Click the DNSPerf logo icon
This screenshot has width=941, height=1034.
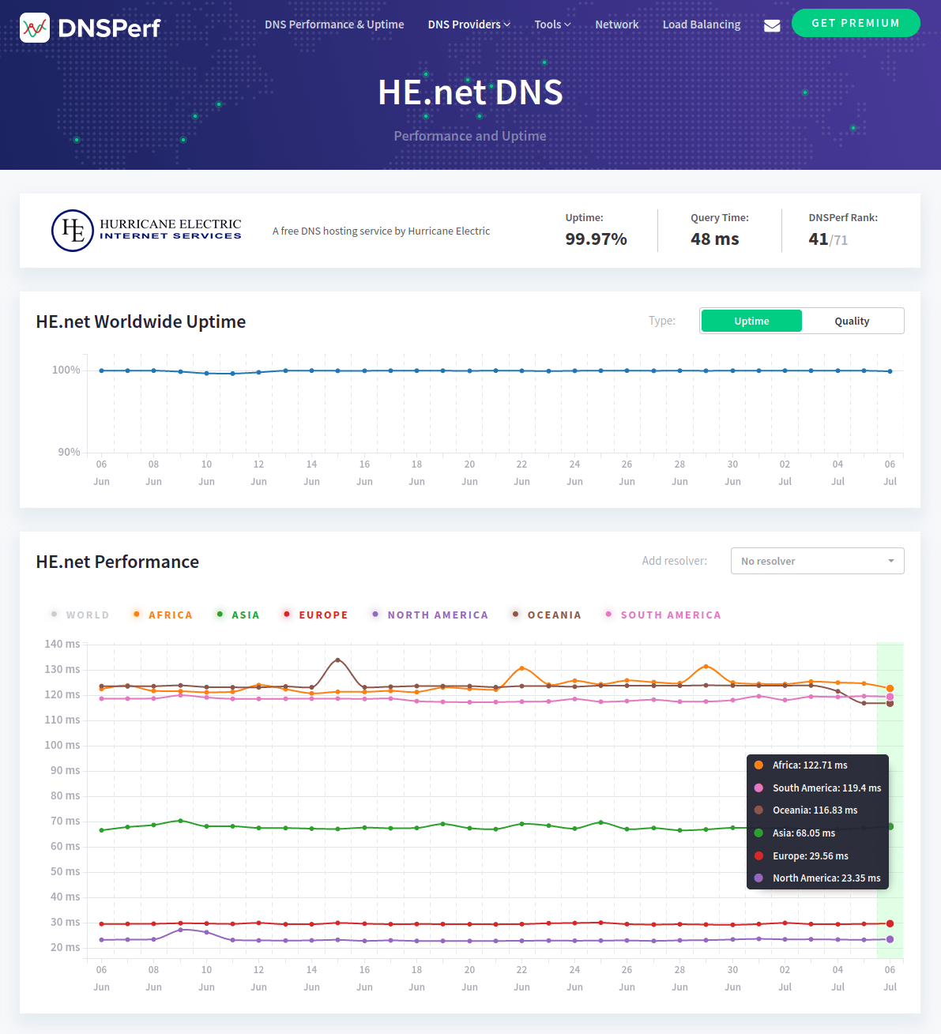pyautogui.click(x=35, y=28)
